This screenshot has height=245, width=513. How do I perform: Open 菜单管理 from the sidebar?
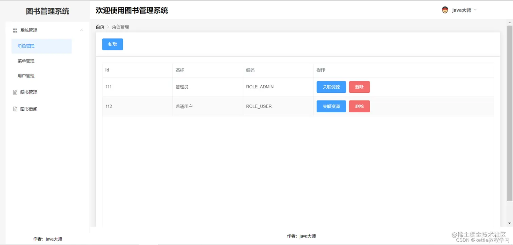[x=26, y=61]
